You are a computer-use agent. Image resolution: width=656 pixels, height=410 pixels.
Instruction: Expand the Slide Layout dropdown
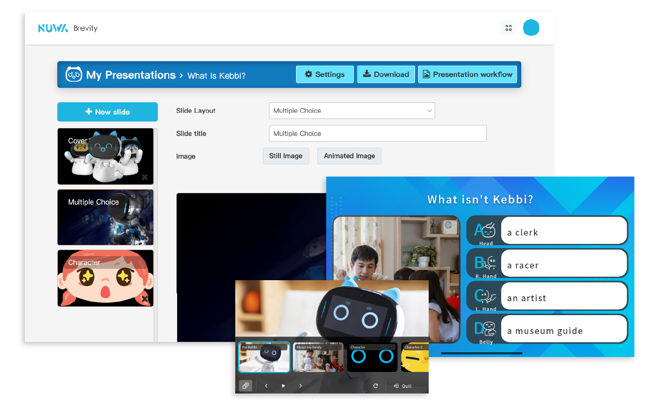point(352,111)
